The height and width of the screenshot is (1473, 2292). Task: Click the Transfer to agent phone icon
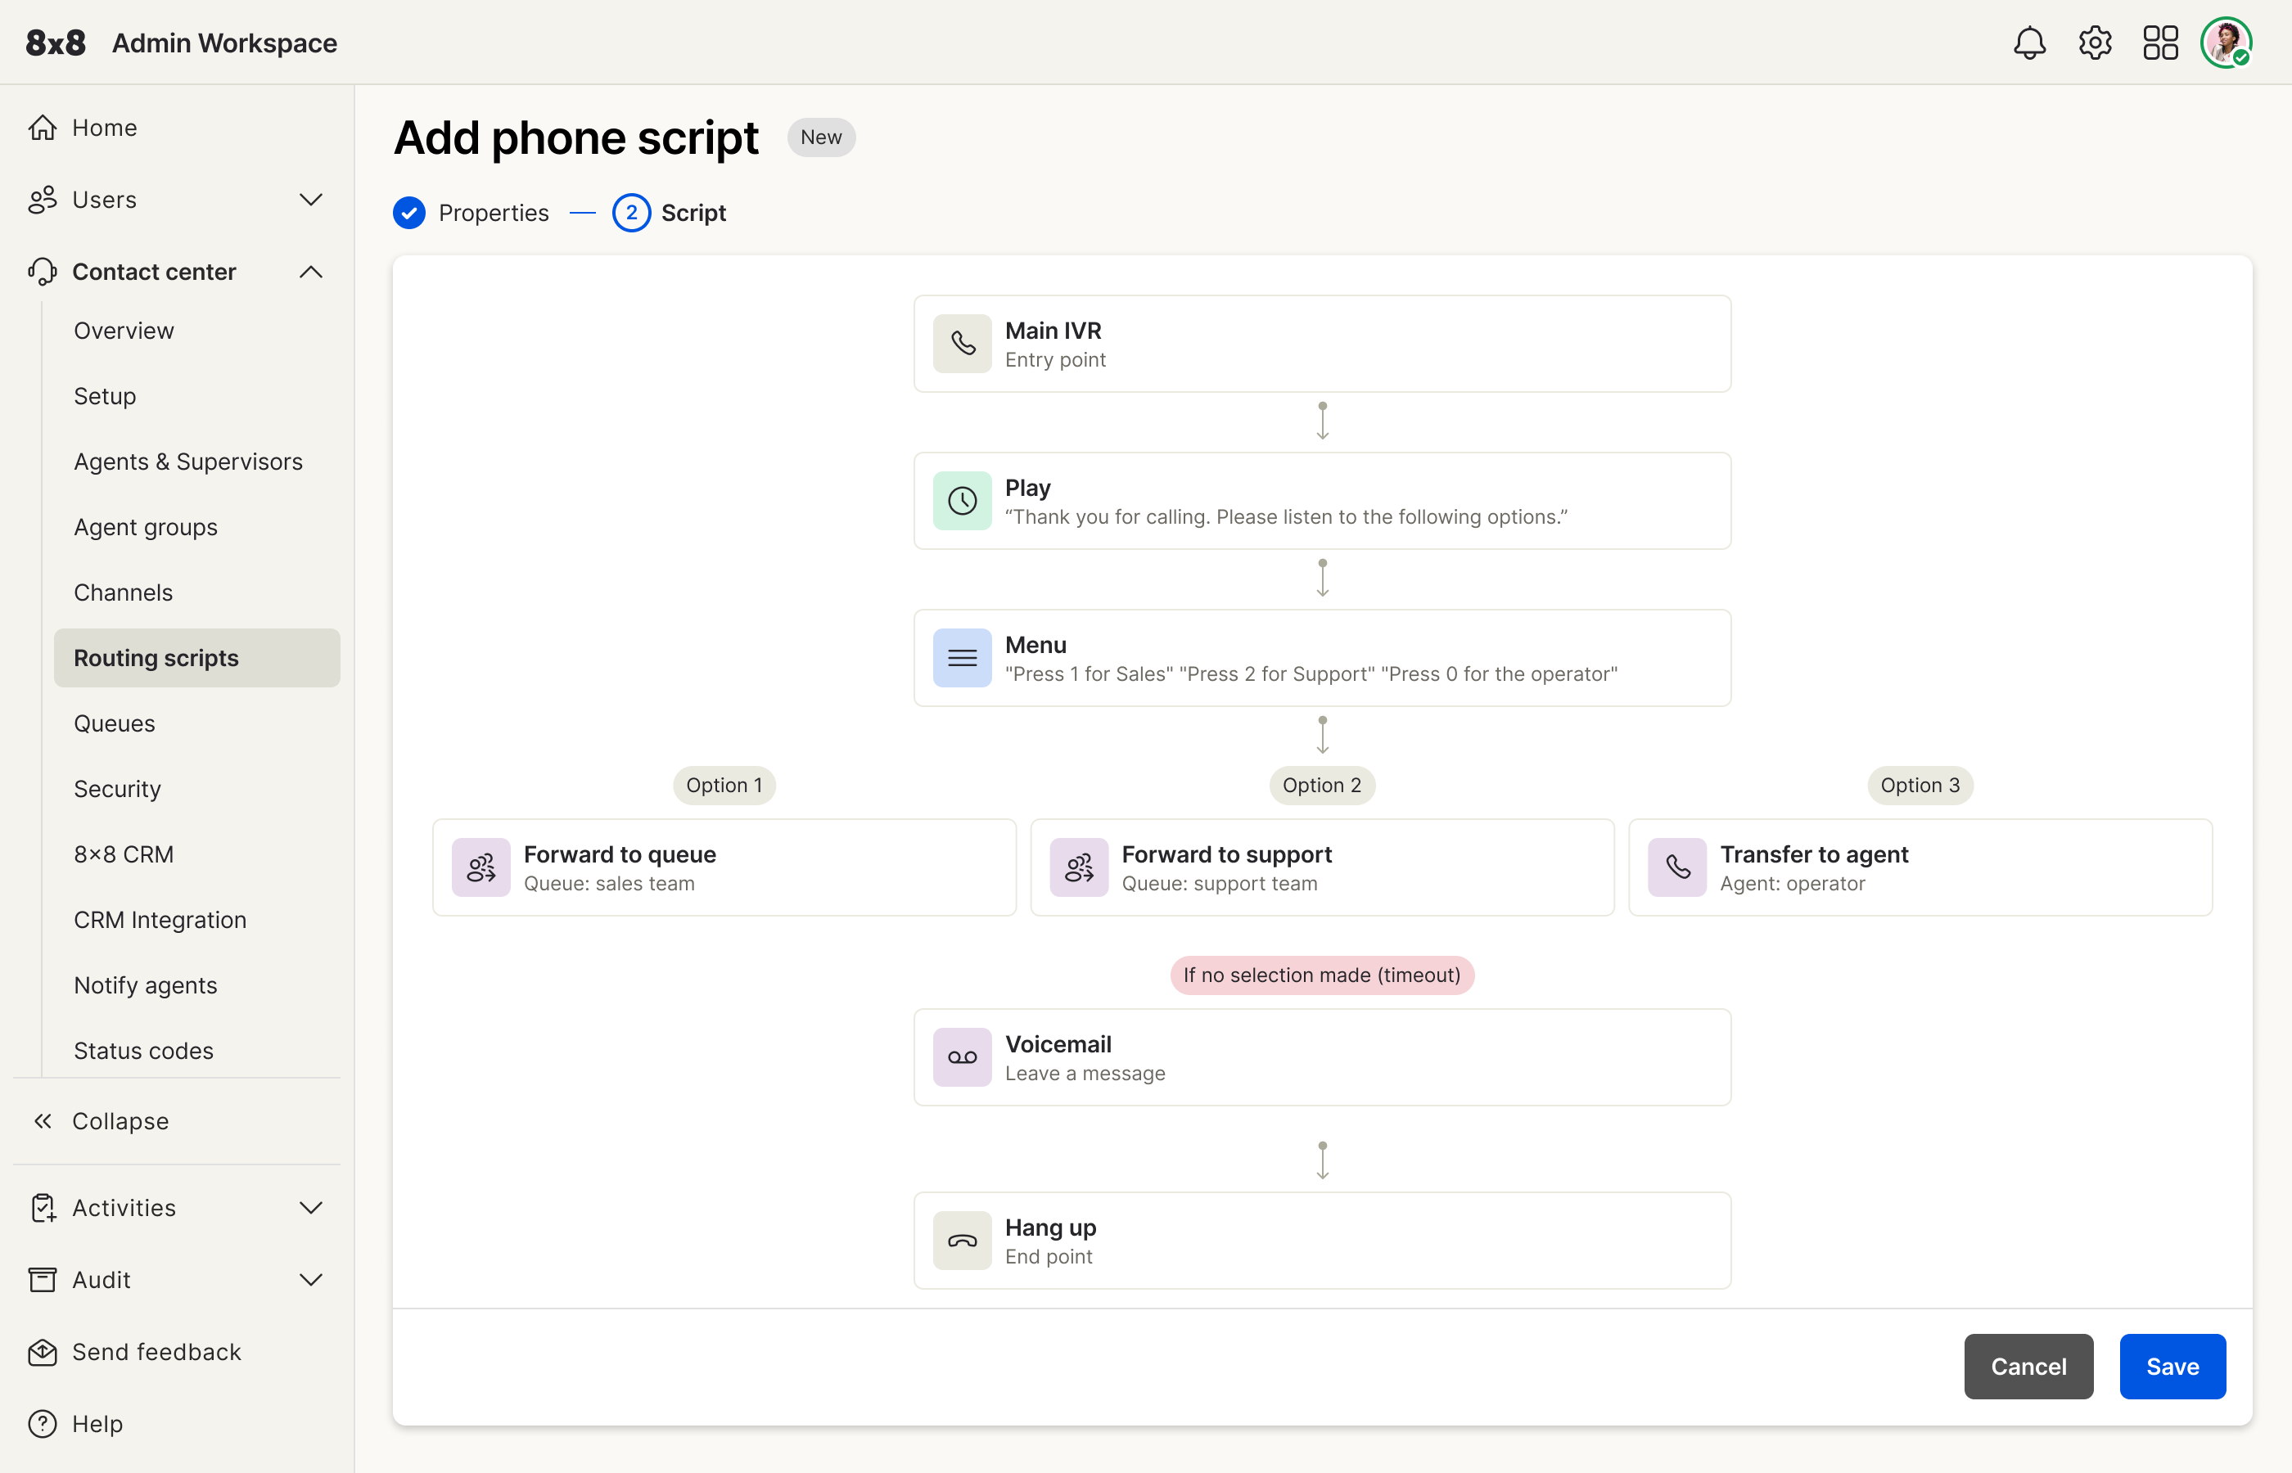(1677, 867)
